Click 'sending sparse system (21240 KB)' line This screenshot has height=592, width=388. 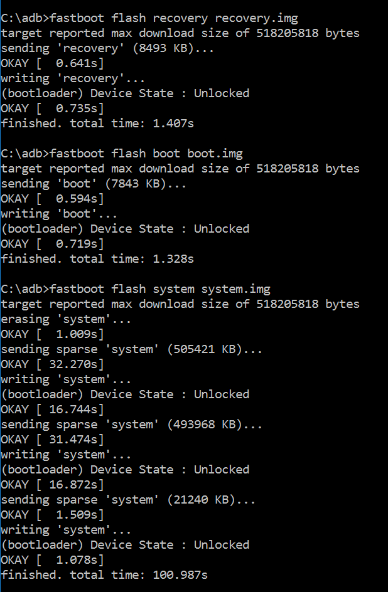click(x=128, y=500)
